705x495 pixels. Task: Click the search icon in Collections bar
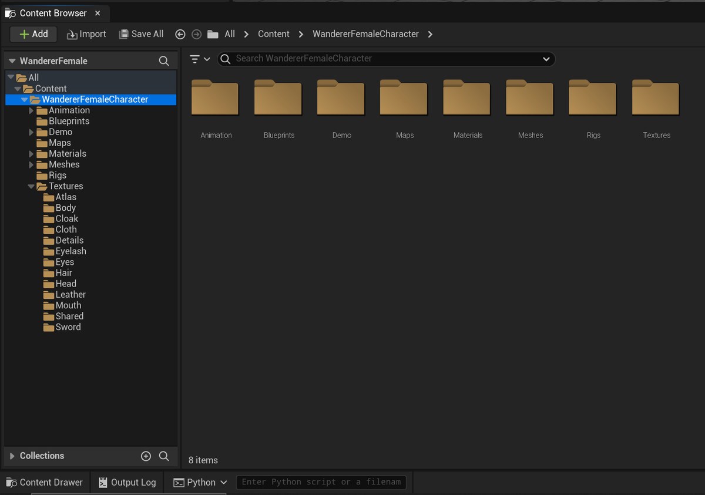[x=164, y=456]
